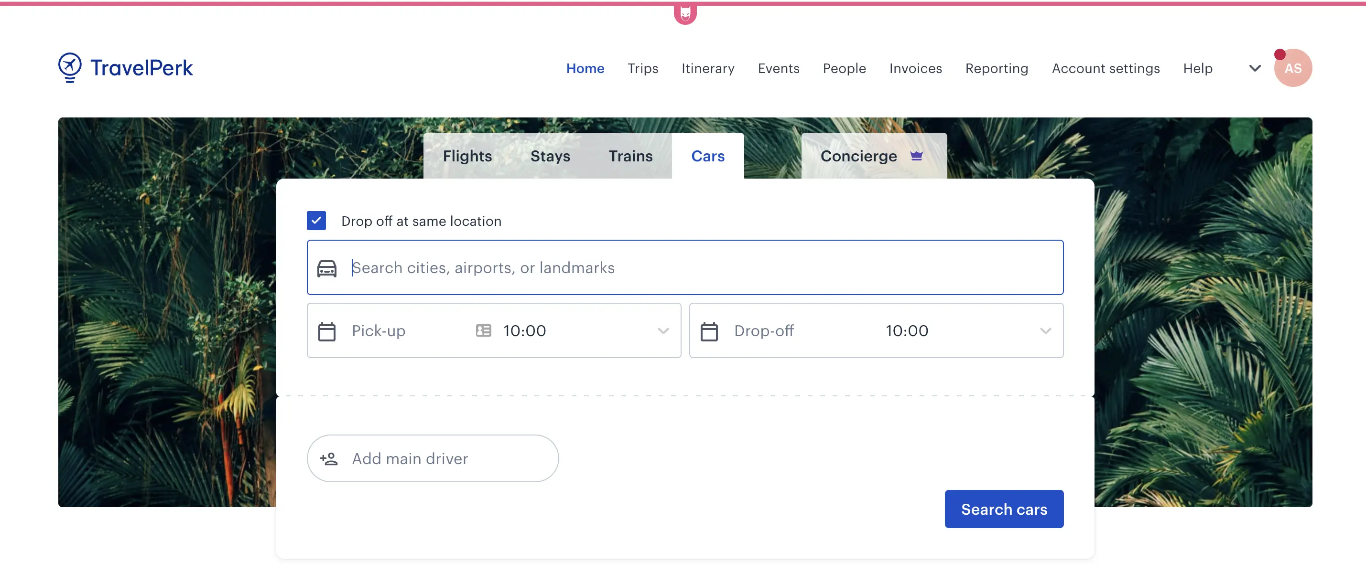Go to Invoices

[x=915, y=68]
